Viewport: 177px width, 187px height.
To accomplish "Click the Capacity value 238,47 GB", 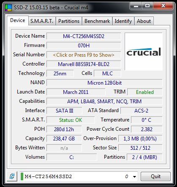I will [x=64, y=139].
